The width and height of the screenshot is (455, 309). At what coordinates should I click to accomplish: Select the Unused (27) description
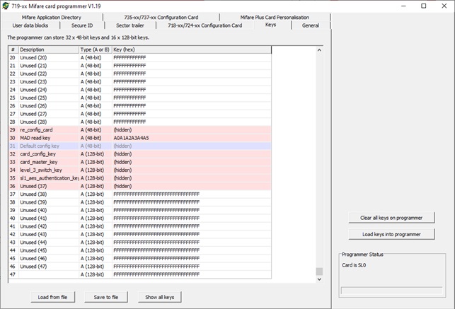[x=33, y=114]
